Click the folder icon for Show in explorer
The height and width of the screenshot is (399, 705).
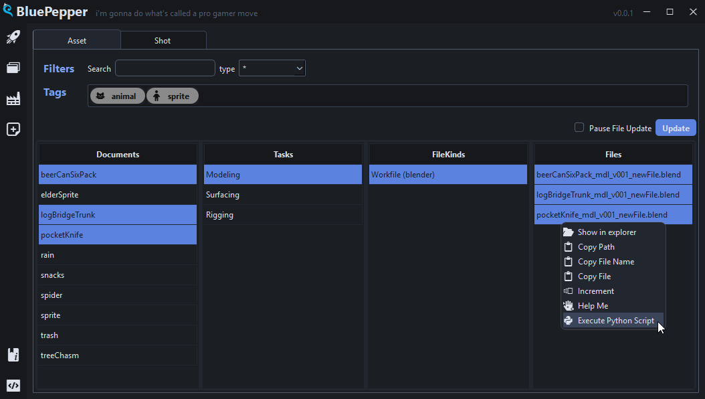tap(569, 232)
